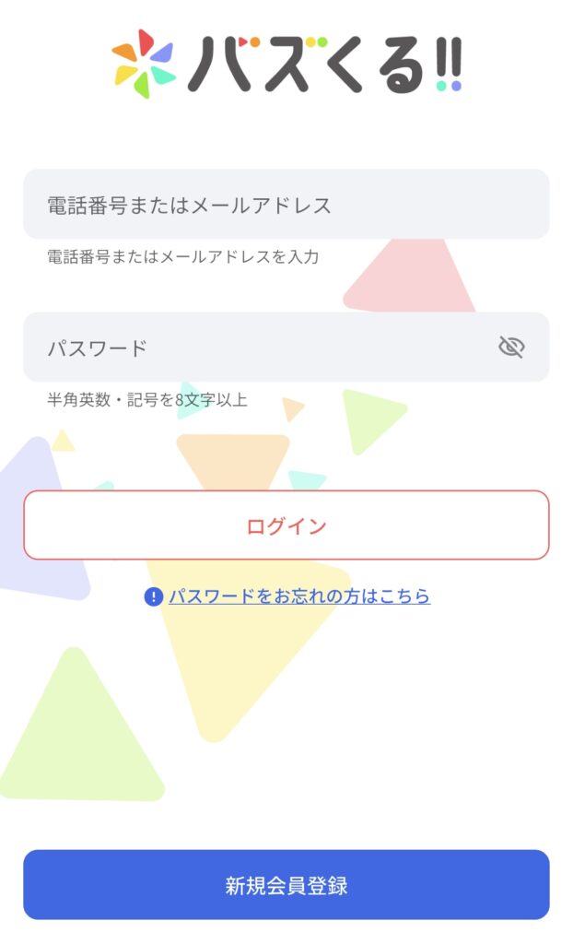Screen dimensions: 573x944
Task: Tap the 新規会員登録 button
Action: click(286, 885)
